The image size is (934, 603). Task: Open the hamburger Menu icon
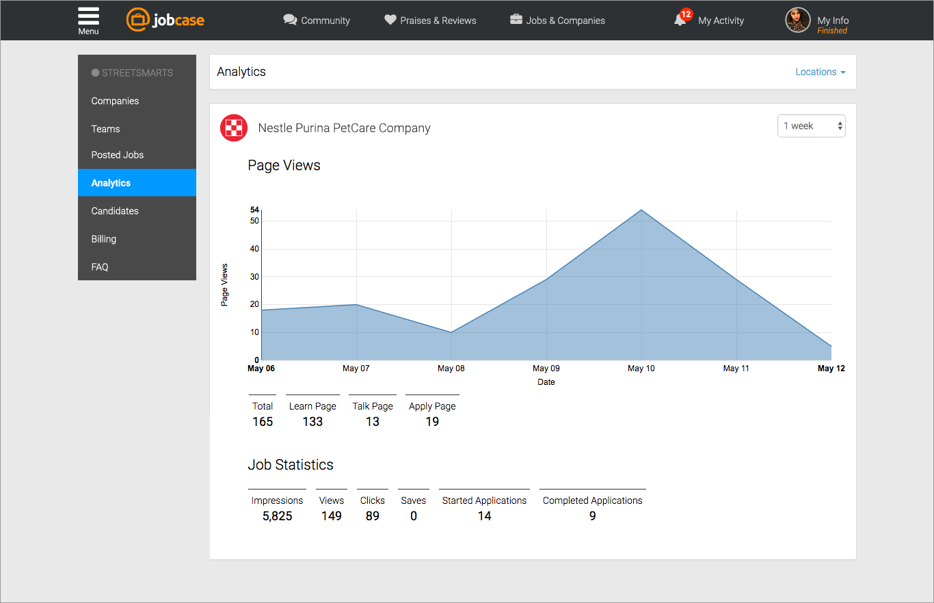pyautogui.click(x=88, y=16)
